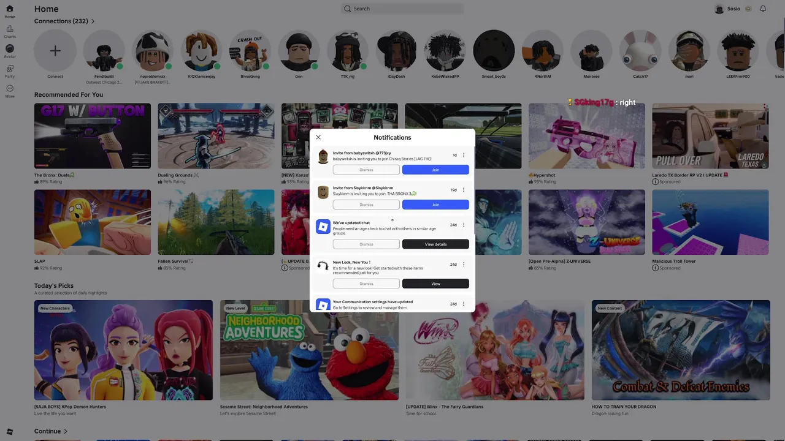Open Malicious Troll Tower game thumbnail
The image size is (785, 441).
point(710,222)
